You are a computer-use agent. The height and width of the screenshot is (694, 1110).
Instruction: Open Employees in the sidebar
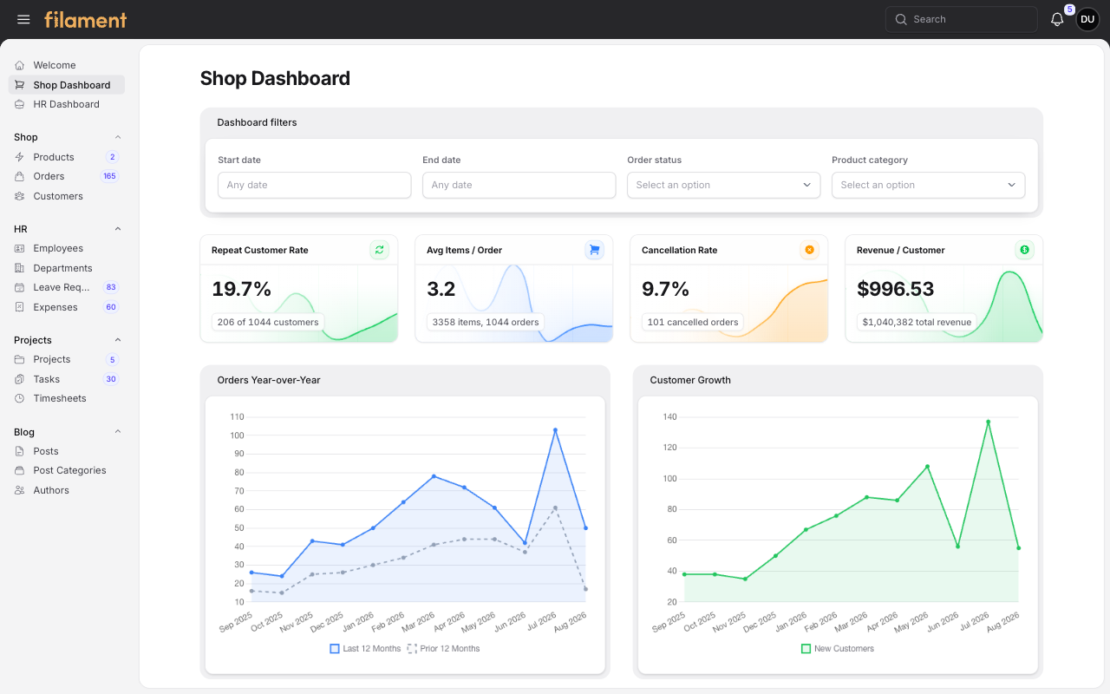pos(67,248)
